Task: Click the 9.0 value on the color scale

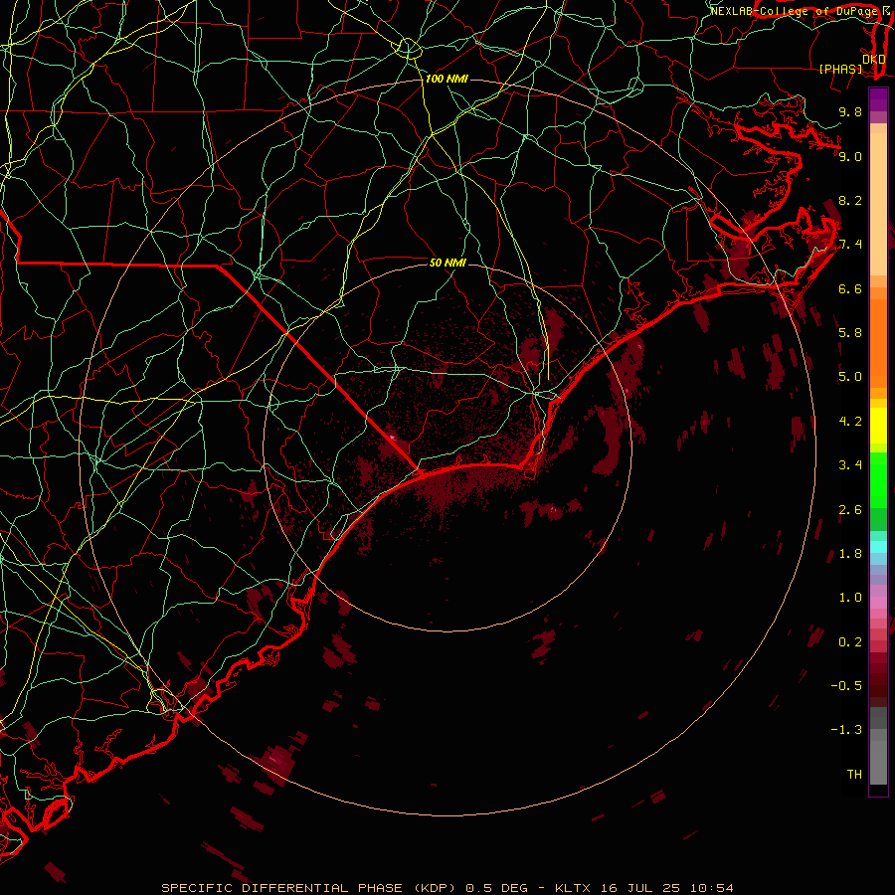Action: click(x=850, y=156)
